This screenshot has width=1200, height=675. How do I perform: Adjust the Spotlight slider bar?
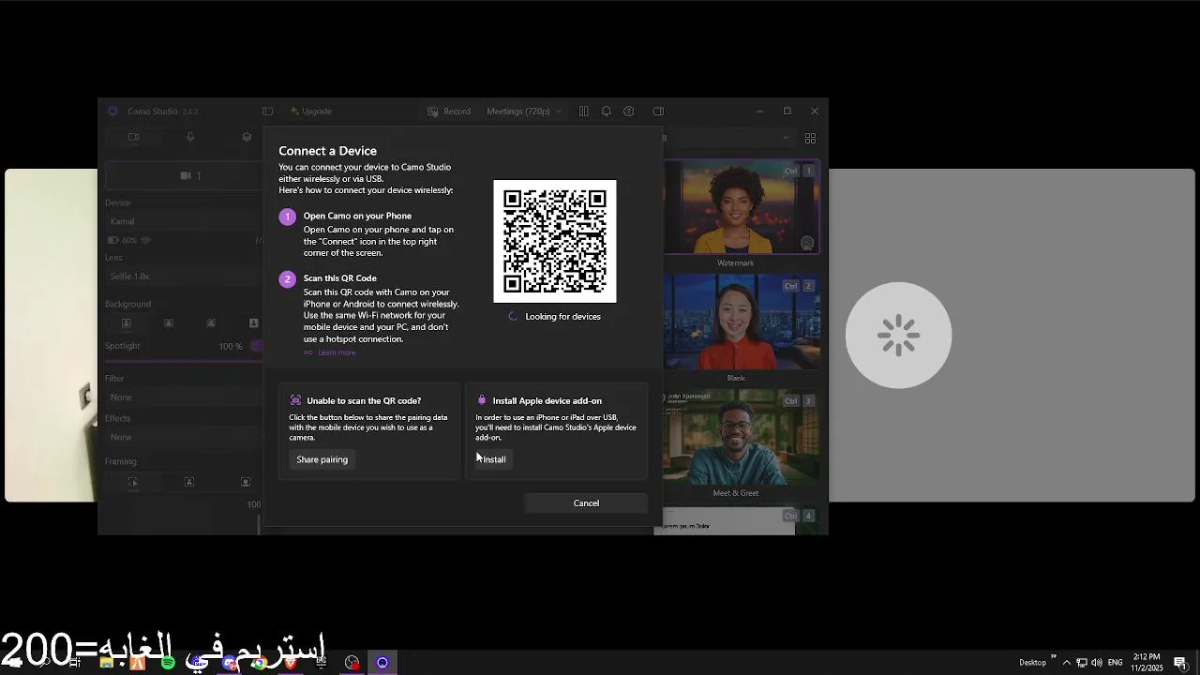coord(185,360)
